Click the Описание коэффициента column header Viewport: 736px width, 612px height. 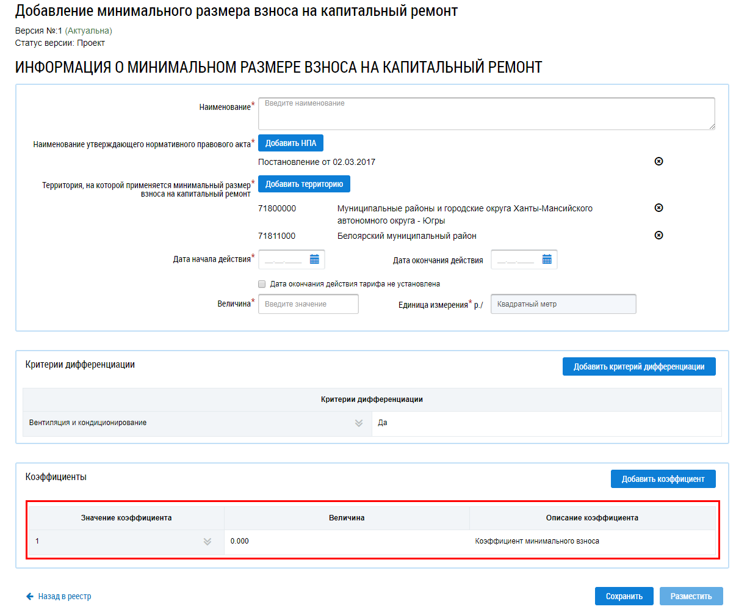point(592,518)
